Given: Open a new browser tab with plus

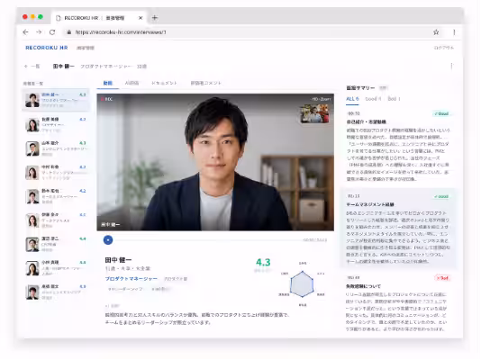Looking at the screenshot, I should [x=155, y=18].
